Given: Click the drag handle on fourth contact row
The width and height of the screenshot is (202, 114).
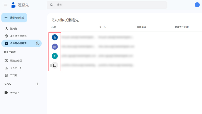Looking at the screenshot, I should pos(51,65).
